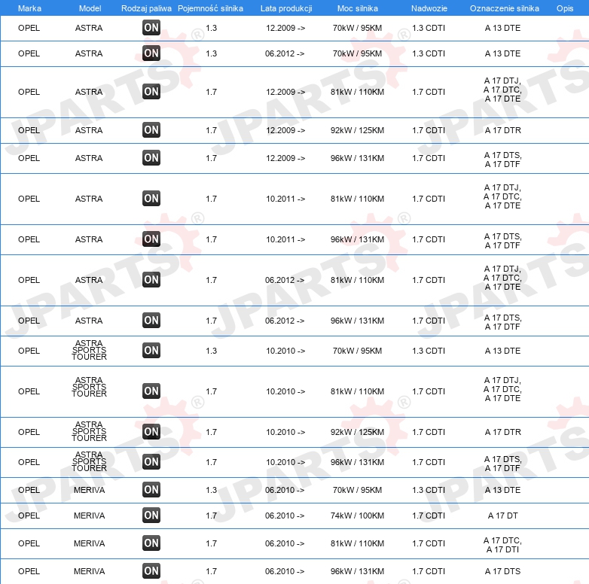
Task: Select 'A 17 DTR' in Astra 12.2009 row
Action: 502,130
